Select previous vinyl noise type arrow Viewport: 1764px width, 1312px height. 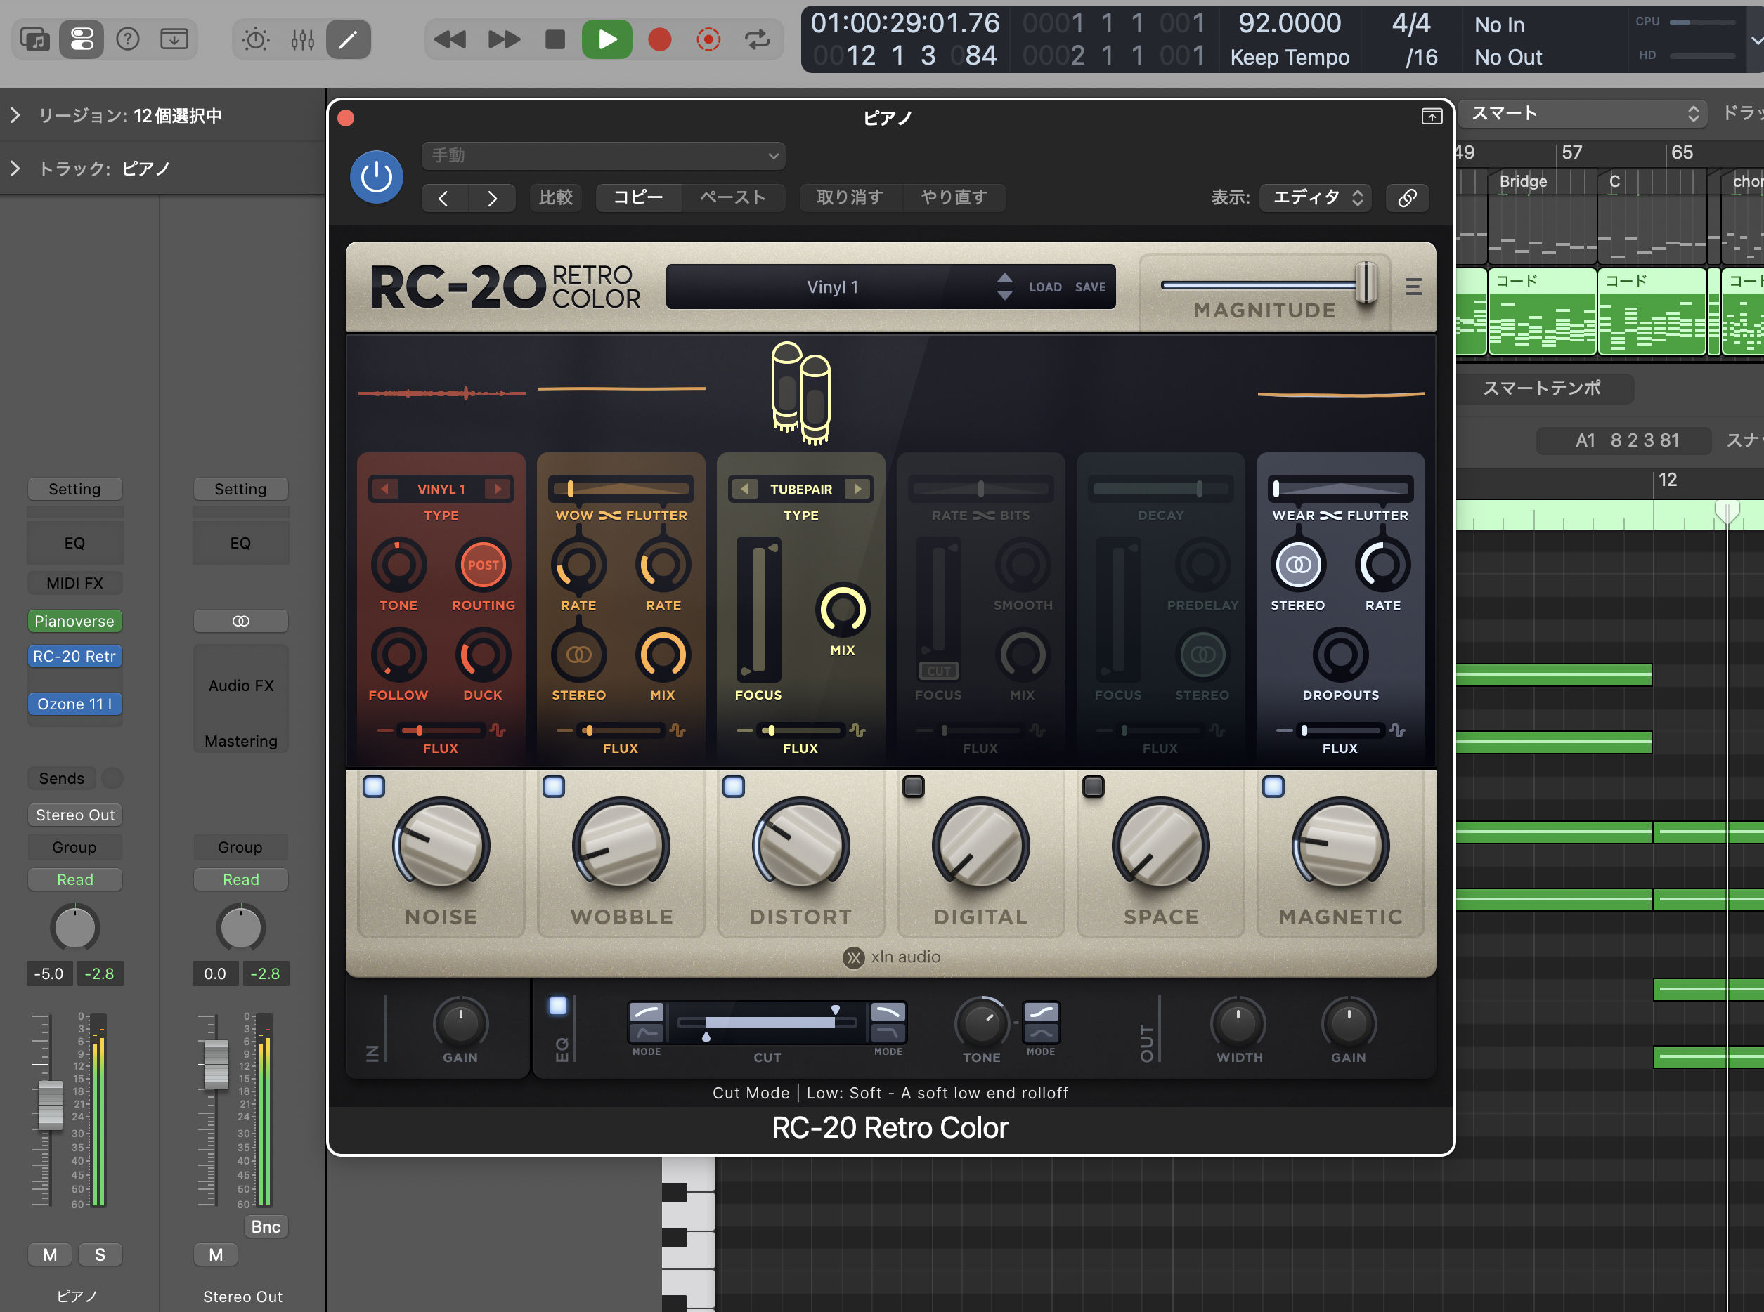click(384, 490)
